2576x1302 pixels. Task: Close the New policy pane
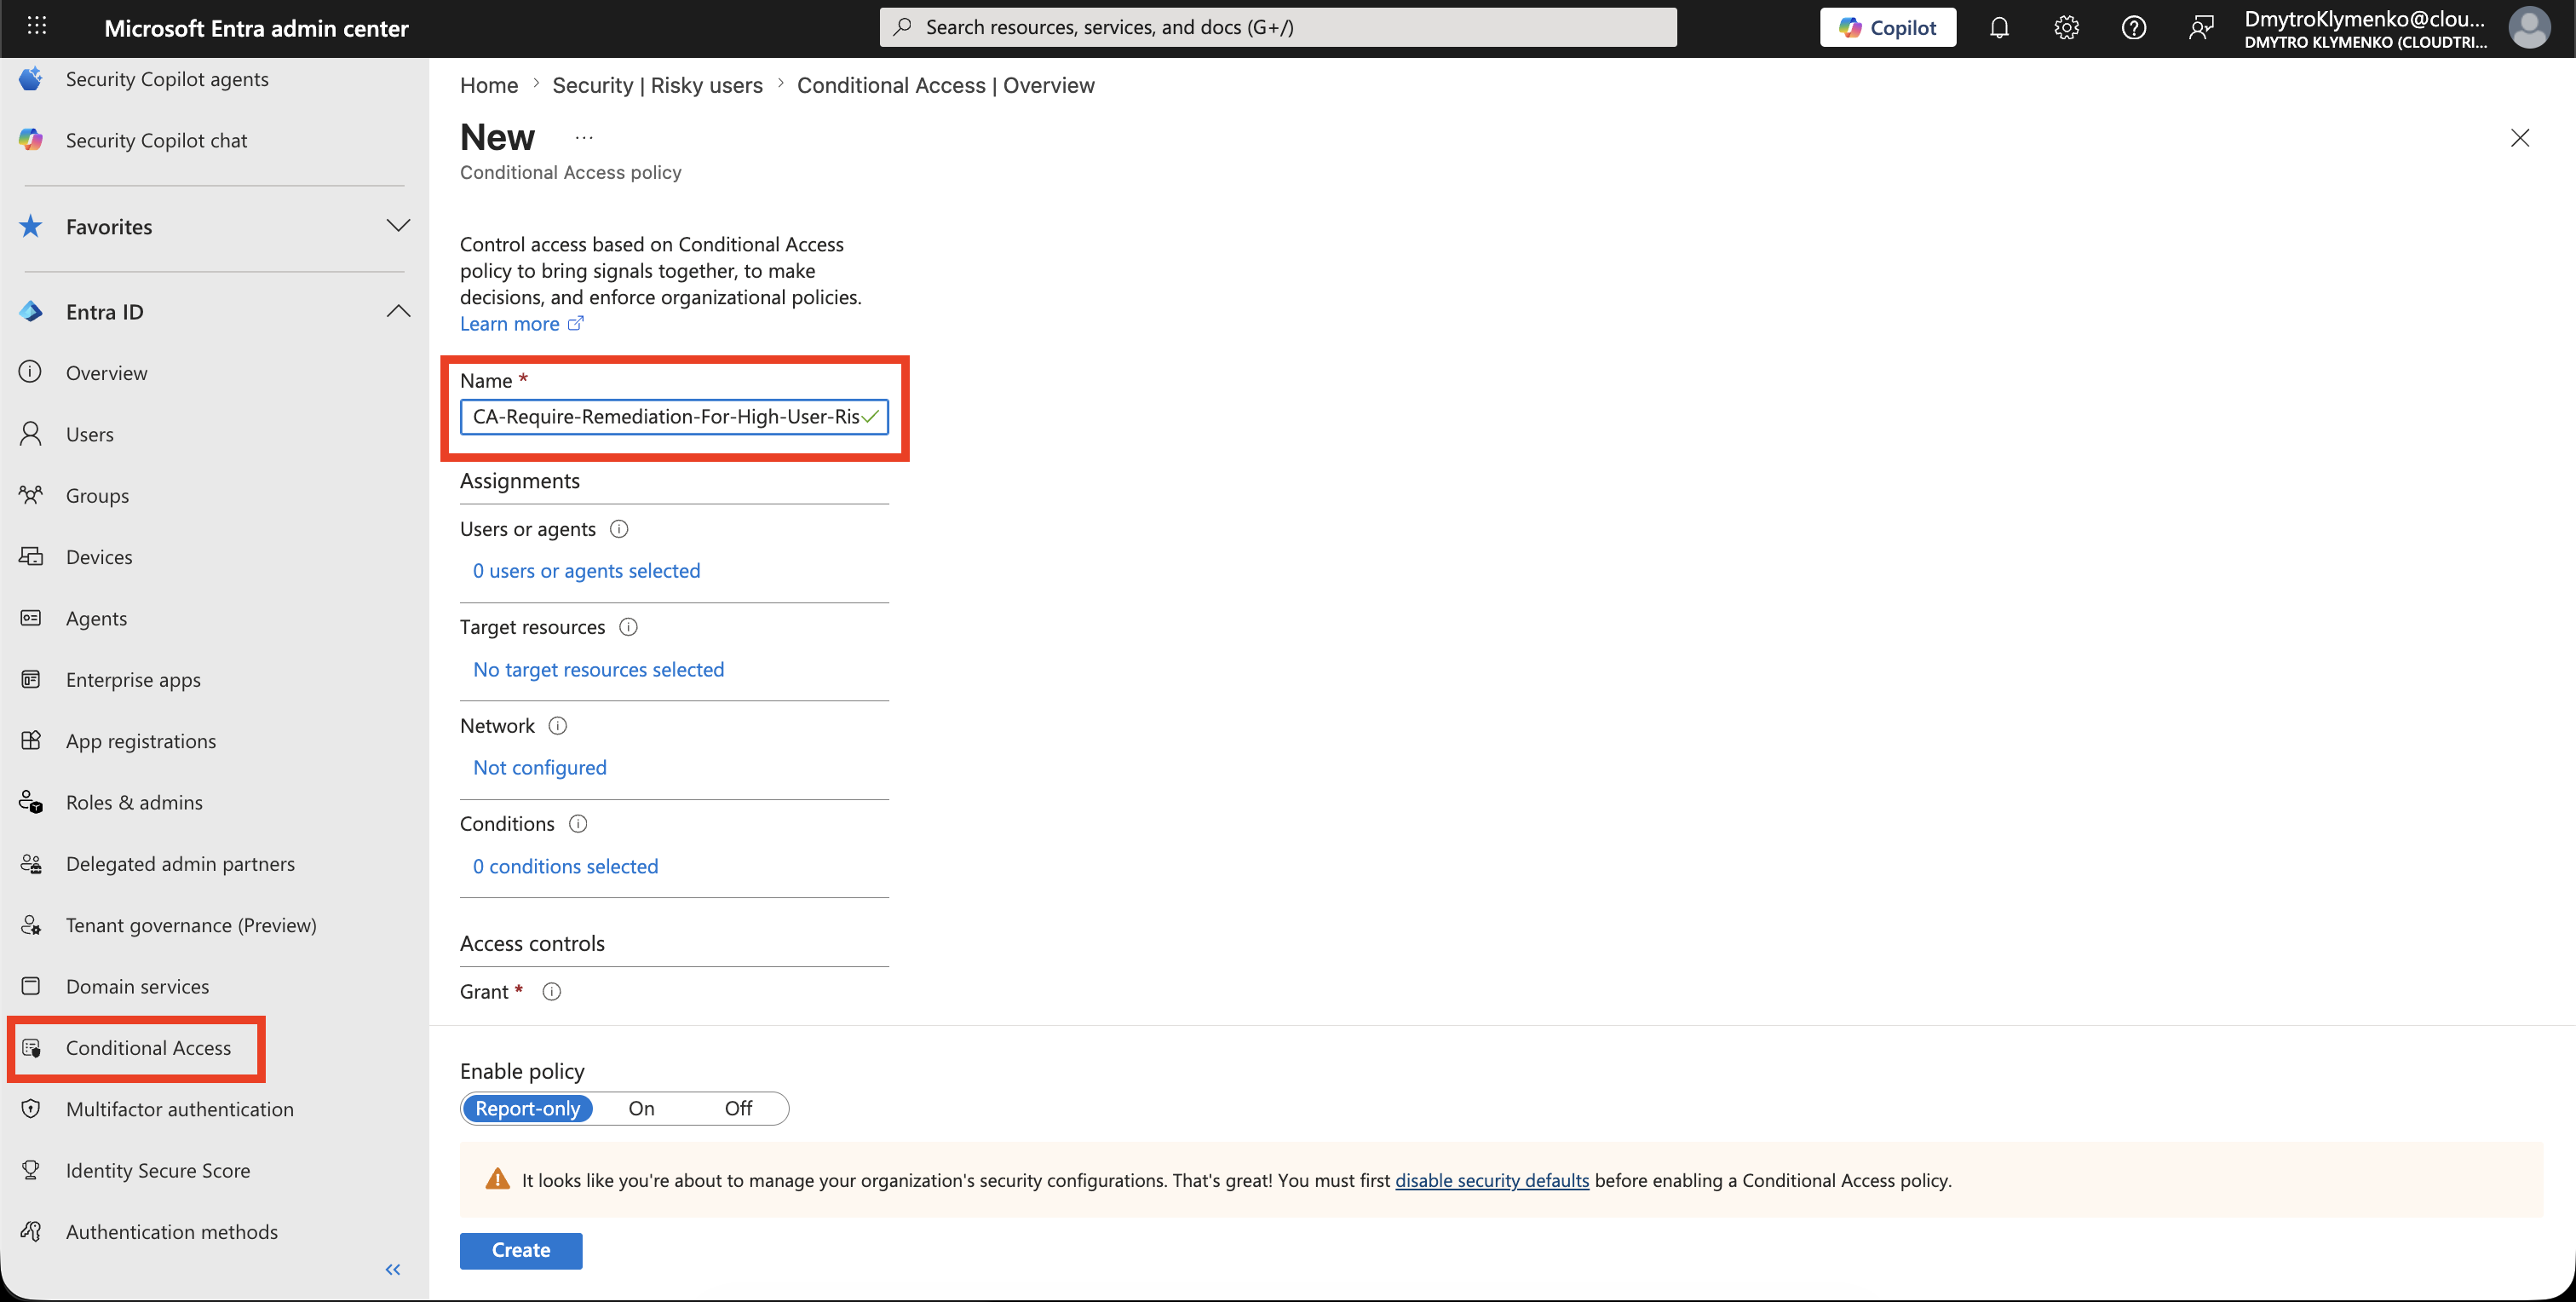coord(2520,138)
